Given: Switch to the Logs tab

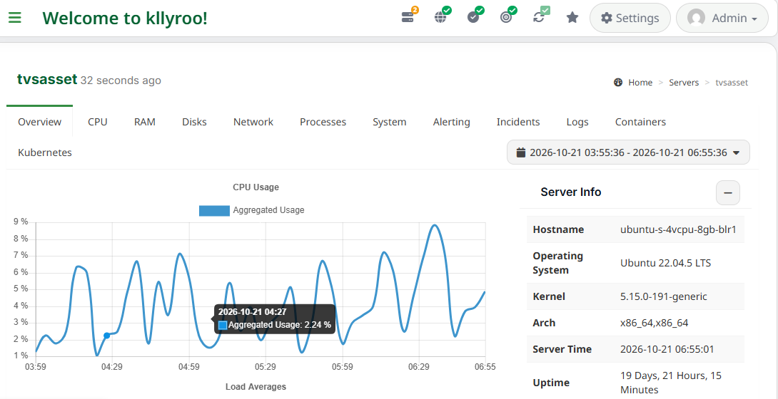Looking at the screenshot, I should 577,122.
